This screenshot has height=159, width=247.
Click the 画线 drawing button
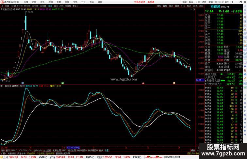pos(177,6)
